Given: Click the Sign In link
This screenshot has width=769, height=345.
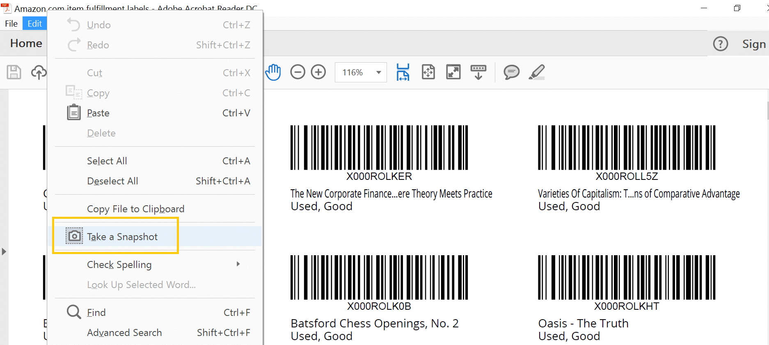Looking at the screenshot, I should [754, 44].
